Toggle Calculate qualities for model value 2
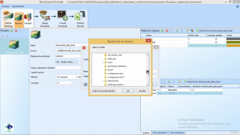 (216, 46)
